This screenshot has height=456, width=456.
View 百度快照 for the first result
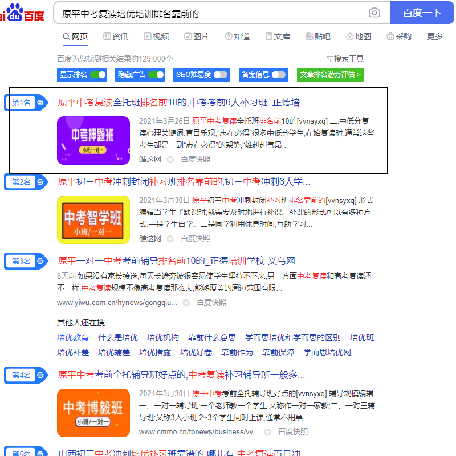196,160
